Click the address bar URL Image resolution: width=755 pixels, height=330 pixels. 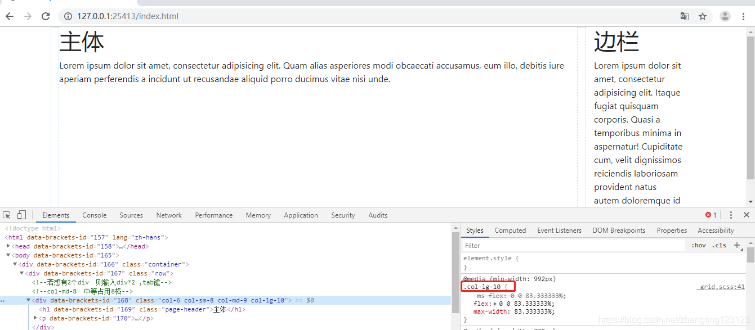(x=128, y=16)
